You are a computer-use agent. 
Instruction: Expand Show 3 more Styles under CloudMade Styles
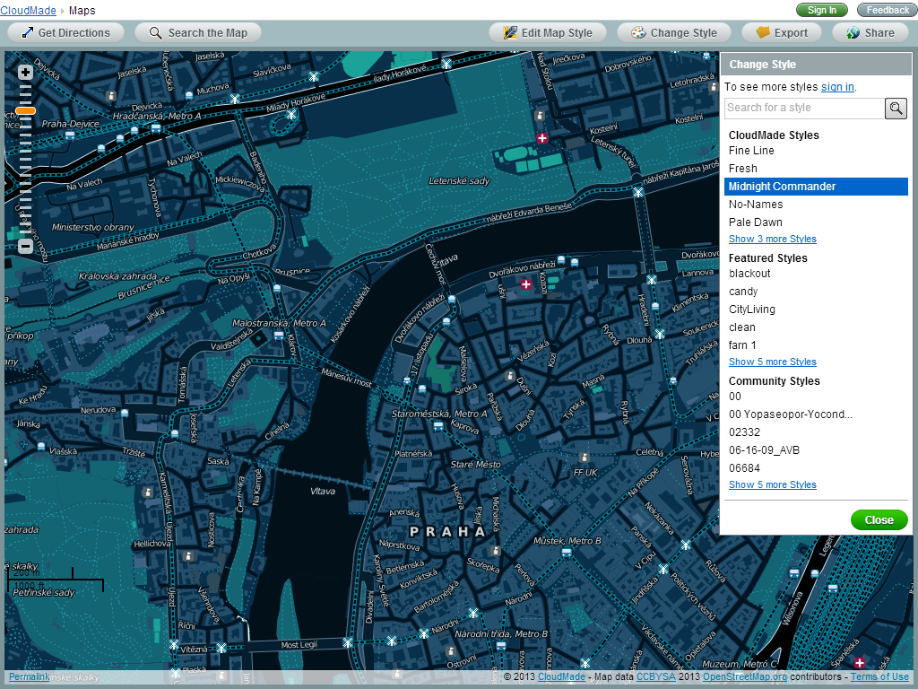pos(772,239)
